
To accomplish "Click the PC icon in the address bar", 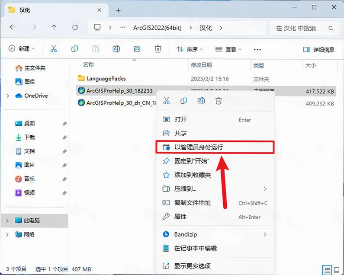I will (97, 27).
